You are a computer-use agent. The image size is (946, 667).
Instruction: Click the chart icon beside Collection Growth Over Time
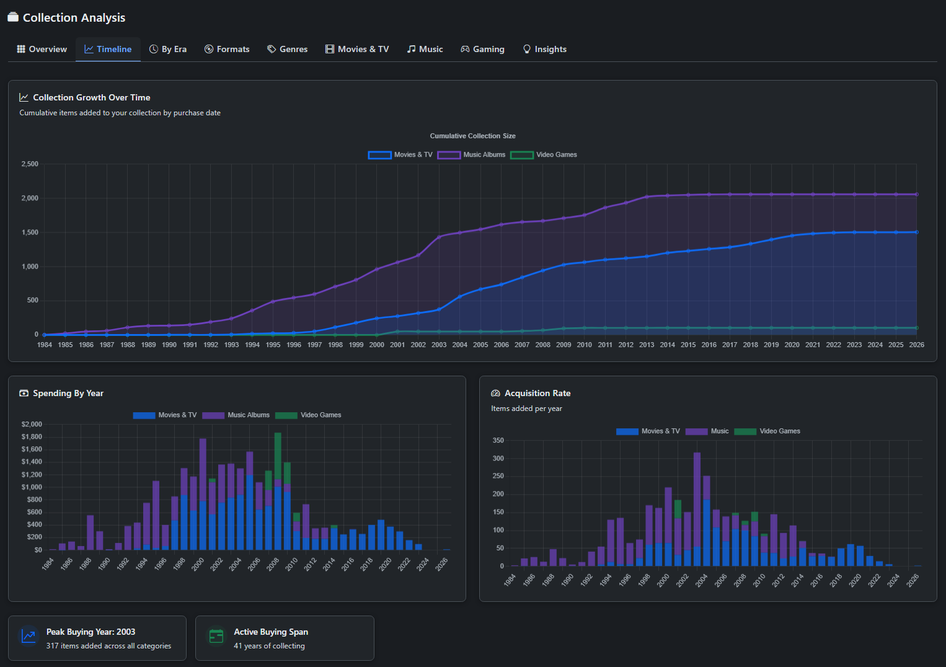pos(23,97)
